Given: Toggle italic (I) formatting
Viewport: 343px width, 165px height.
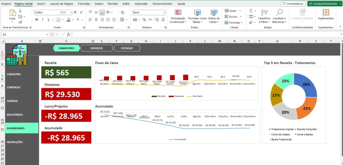Looking at the screenshot, I should tap(43, 20).
